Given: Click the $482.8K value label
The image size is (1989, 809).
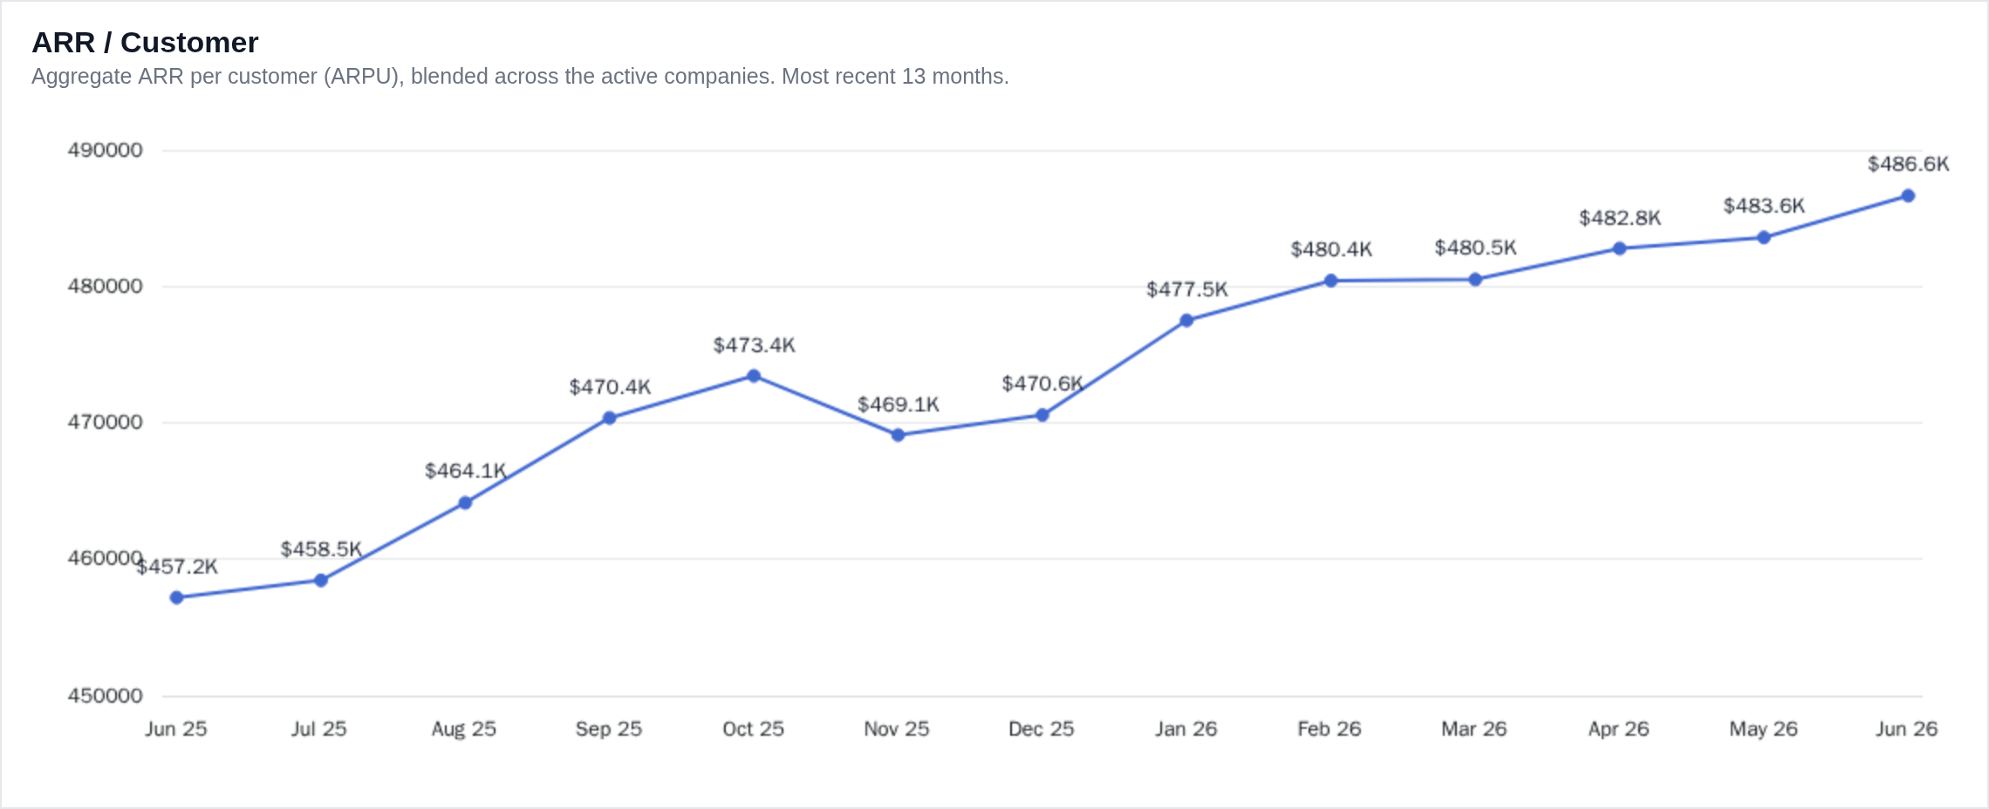Looking at the screenshot, I should pos(1620,218).
